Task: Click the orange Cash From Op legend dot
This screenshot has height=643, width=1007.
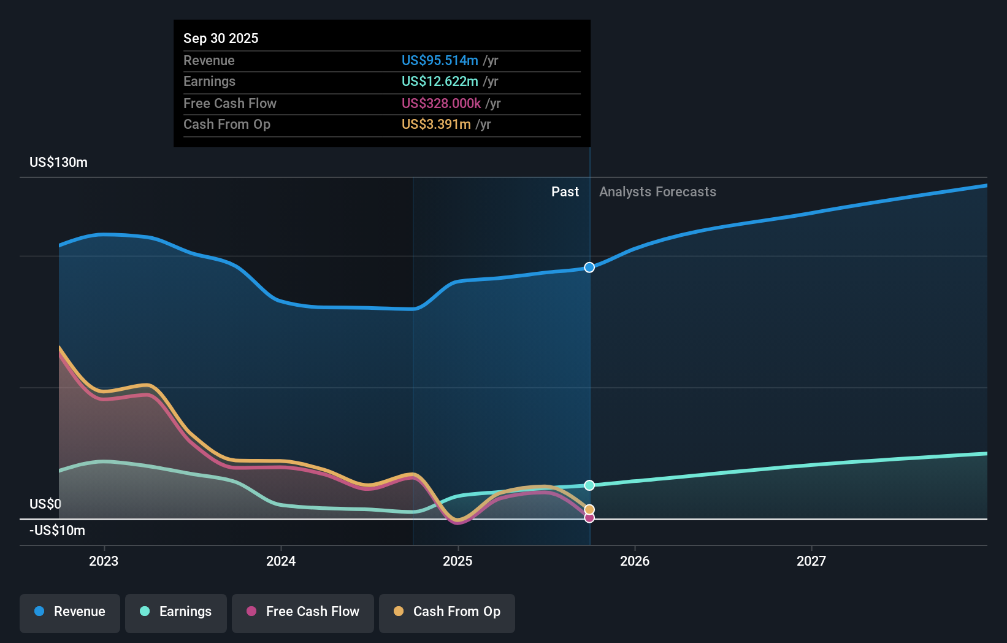Action: coord(400,612)
